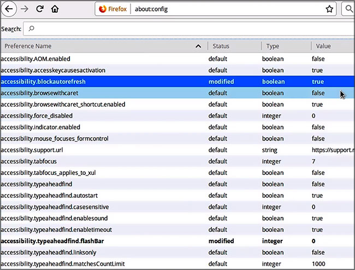
Task: Bookmark this page with the star icon
Action: pos(329,9)
